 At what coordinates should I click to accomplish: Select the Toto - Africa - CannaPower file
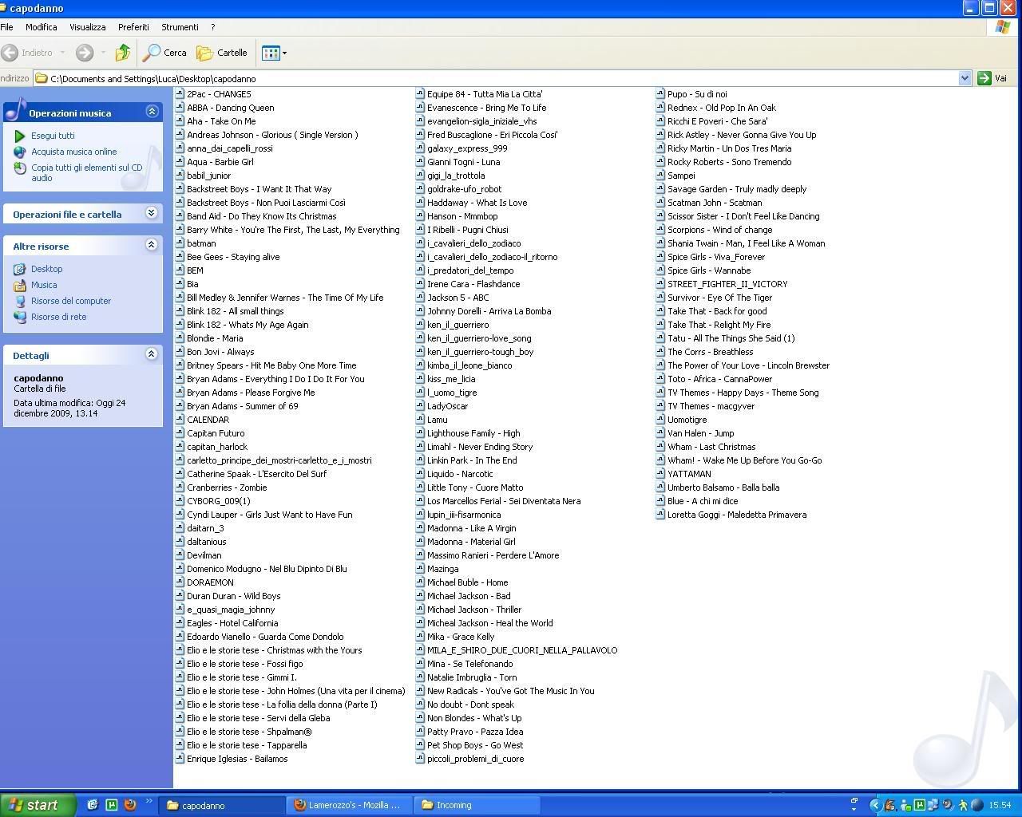[719, 379]
